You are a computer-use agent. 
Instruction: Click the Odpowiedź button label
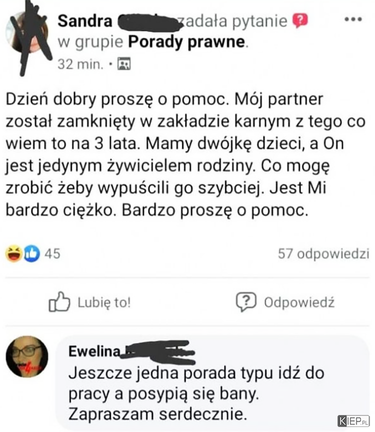pos(299,302)
